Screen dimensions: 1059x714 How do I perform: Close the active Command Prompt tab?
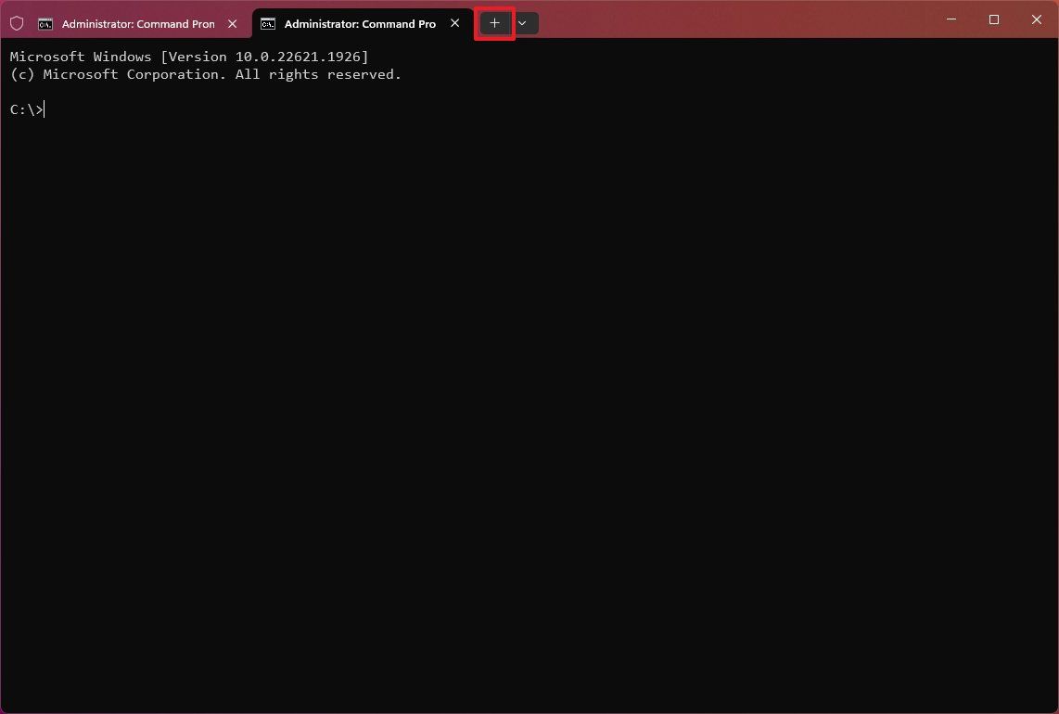coord(454,23)
